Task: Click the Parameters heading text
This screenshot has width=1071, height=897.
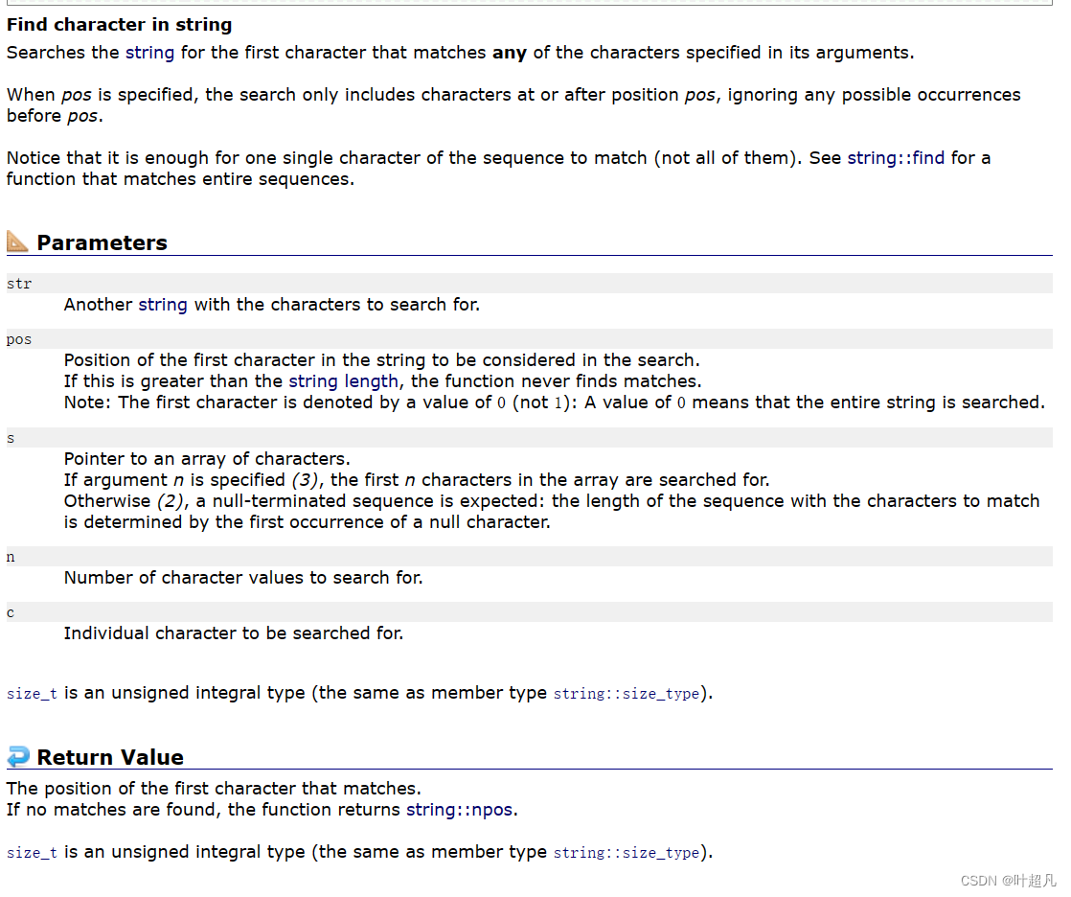Action: (102, 242)
